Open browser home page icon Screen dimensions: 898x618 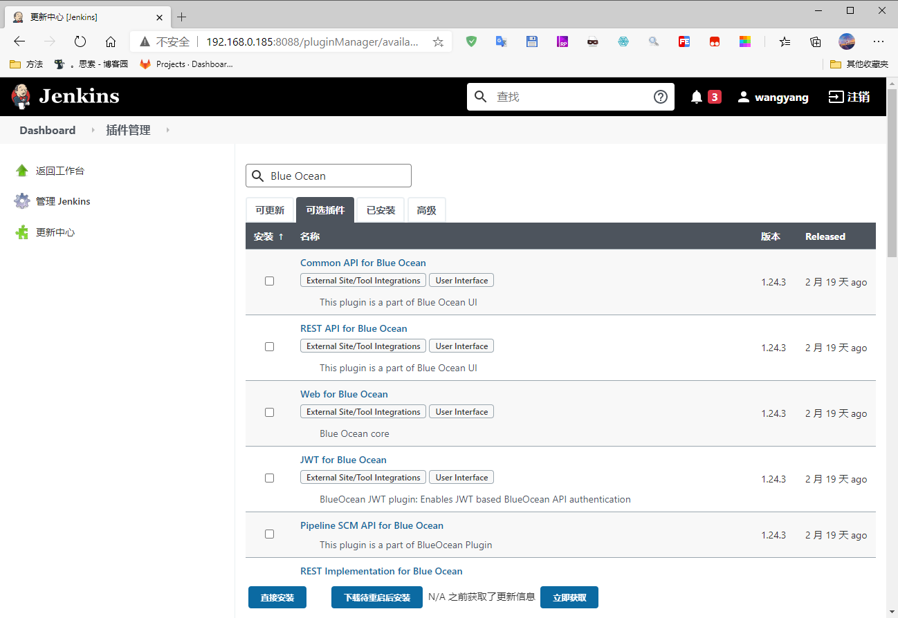coord(111,41)
